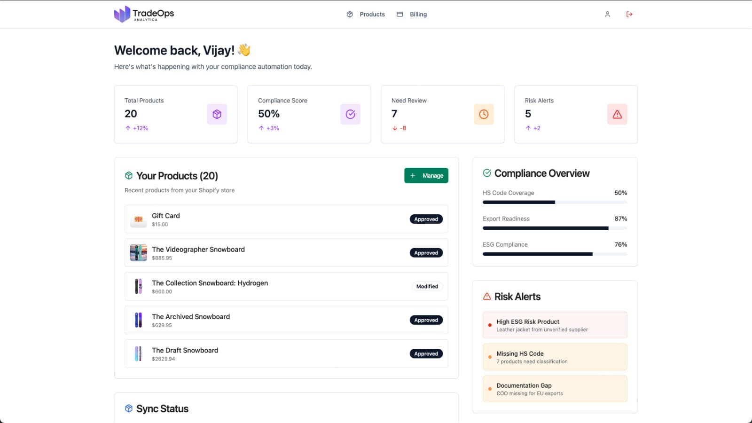The height and width of the screenshot is (423, 752).
Task: Click the triangle icon beside Risk Alerts heading
Action: [x=487, y=297]
